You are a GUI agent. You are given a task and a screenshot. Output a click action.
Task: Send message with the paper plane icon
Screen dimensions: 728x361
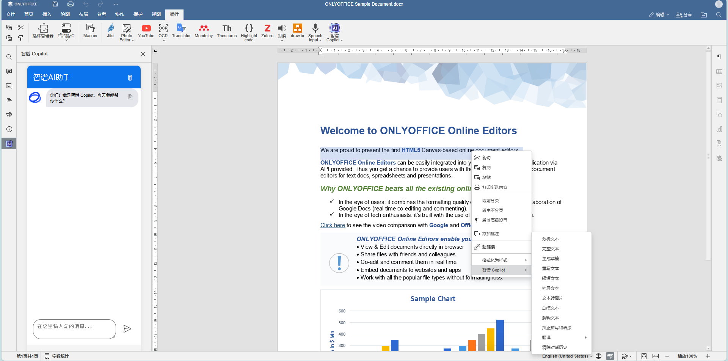point(127,329)
